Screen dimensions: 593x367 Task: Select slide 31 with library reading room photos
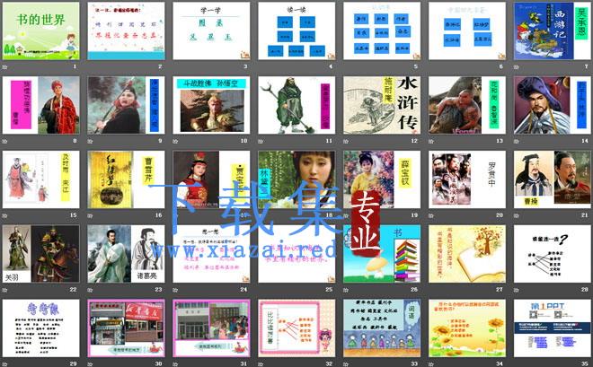point(211,328)
